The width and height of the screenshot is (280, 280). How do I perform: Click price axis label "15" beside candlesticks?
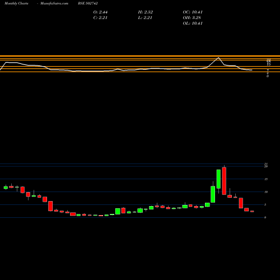[266, 179]
